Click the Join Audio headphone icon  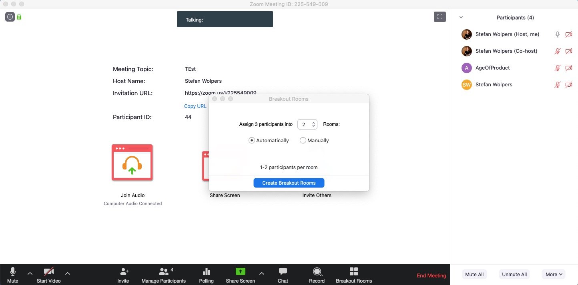132,163
